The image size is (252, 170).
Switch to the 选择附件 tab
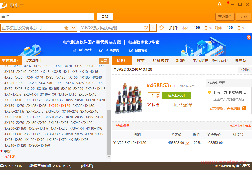(x=34, y=60)
